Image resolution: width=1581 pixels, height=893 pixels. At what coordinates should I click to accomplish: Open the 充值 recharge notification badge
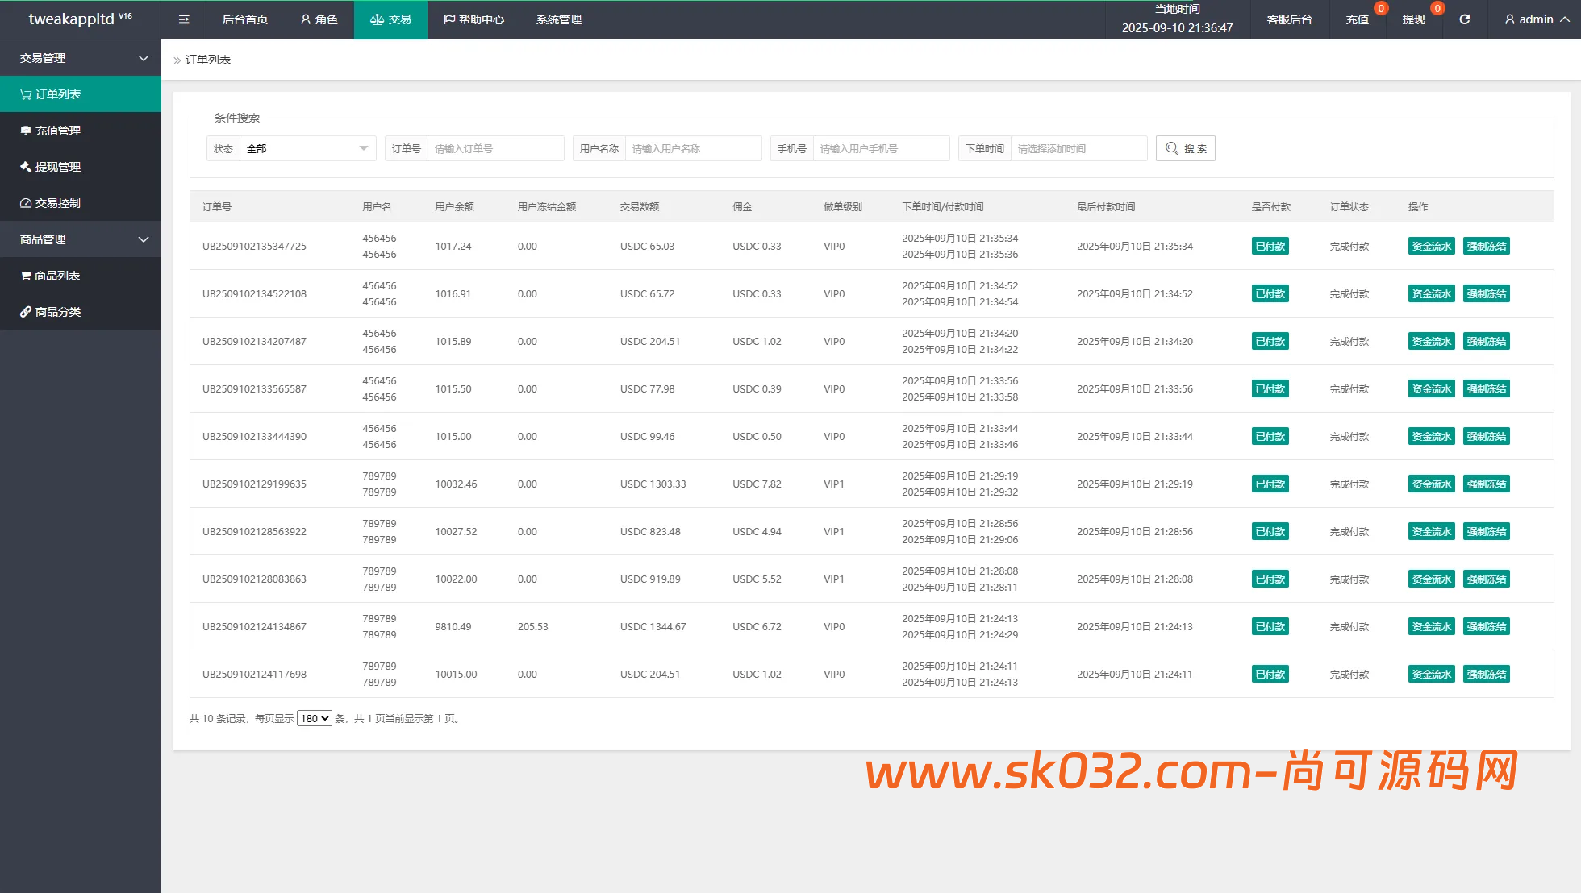1380,9
